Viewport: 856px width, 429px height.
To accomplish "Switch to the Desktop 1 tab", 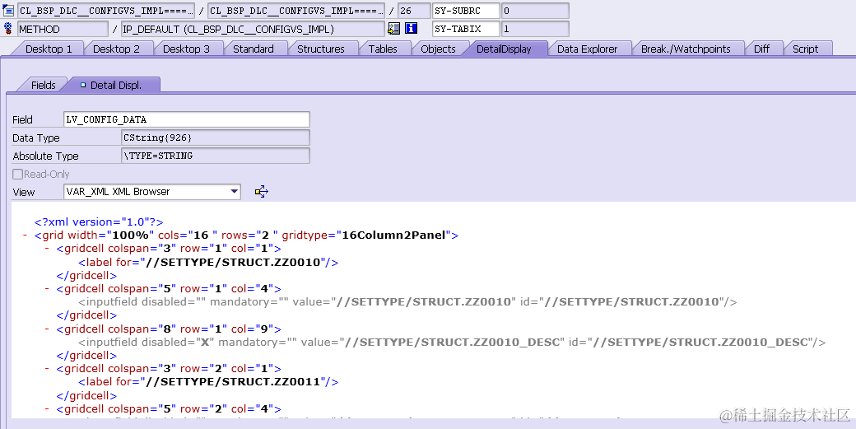I will (48, 49).
